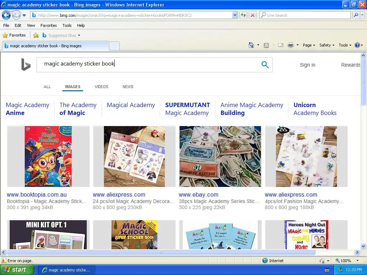Open the Heroes Night Out thumbnail

[306, 235]
